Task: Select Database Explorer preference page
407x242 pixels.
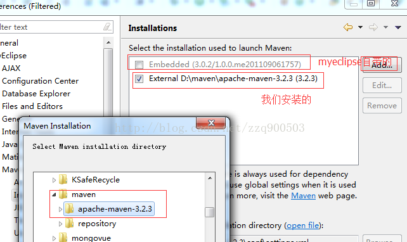Action: [36, 94]
